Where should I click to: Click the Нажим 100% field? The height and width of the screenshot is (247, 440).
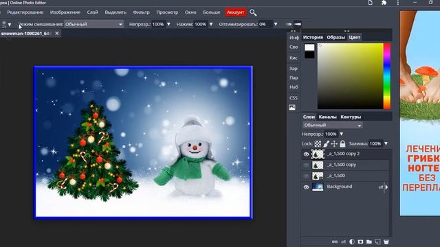coord(201,25)
